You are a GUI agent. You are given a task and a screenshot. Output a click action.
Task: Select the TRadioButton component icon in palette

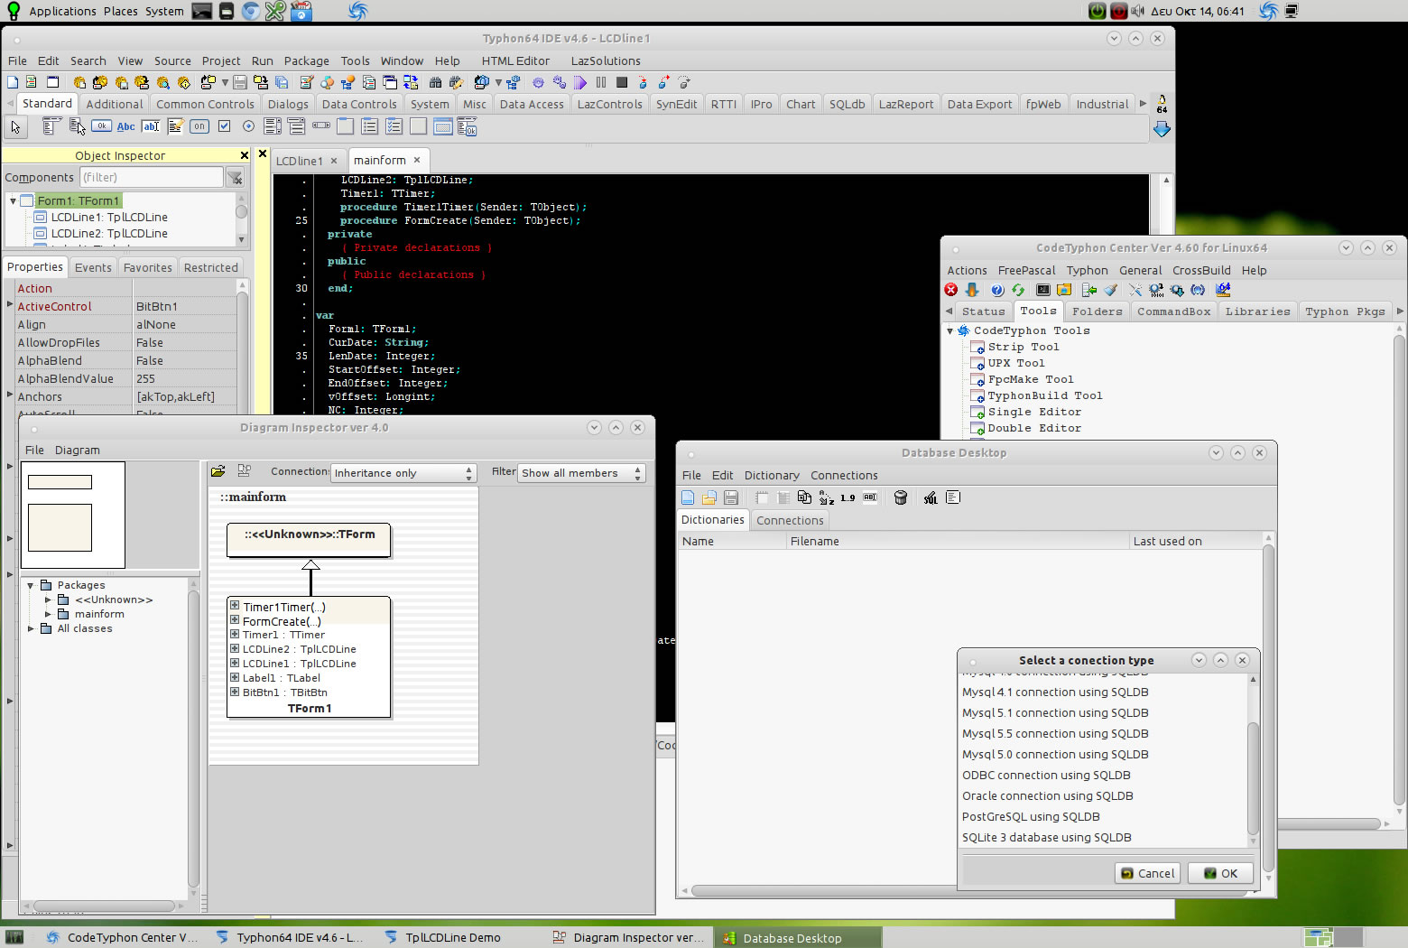[248, 126]
